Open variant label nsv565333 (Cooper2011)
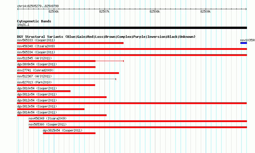This screenshot has width=255, height=153. pyautogui.click(x=36, y=40)
